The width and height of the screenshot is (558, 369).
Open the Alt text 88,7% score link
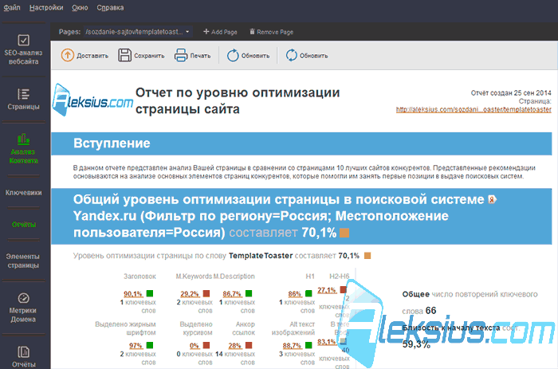[x=293, y=346]
